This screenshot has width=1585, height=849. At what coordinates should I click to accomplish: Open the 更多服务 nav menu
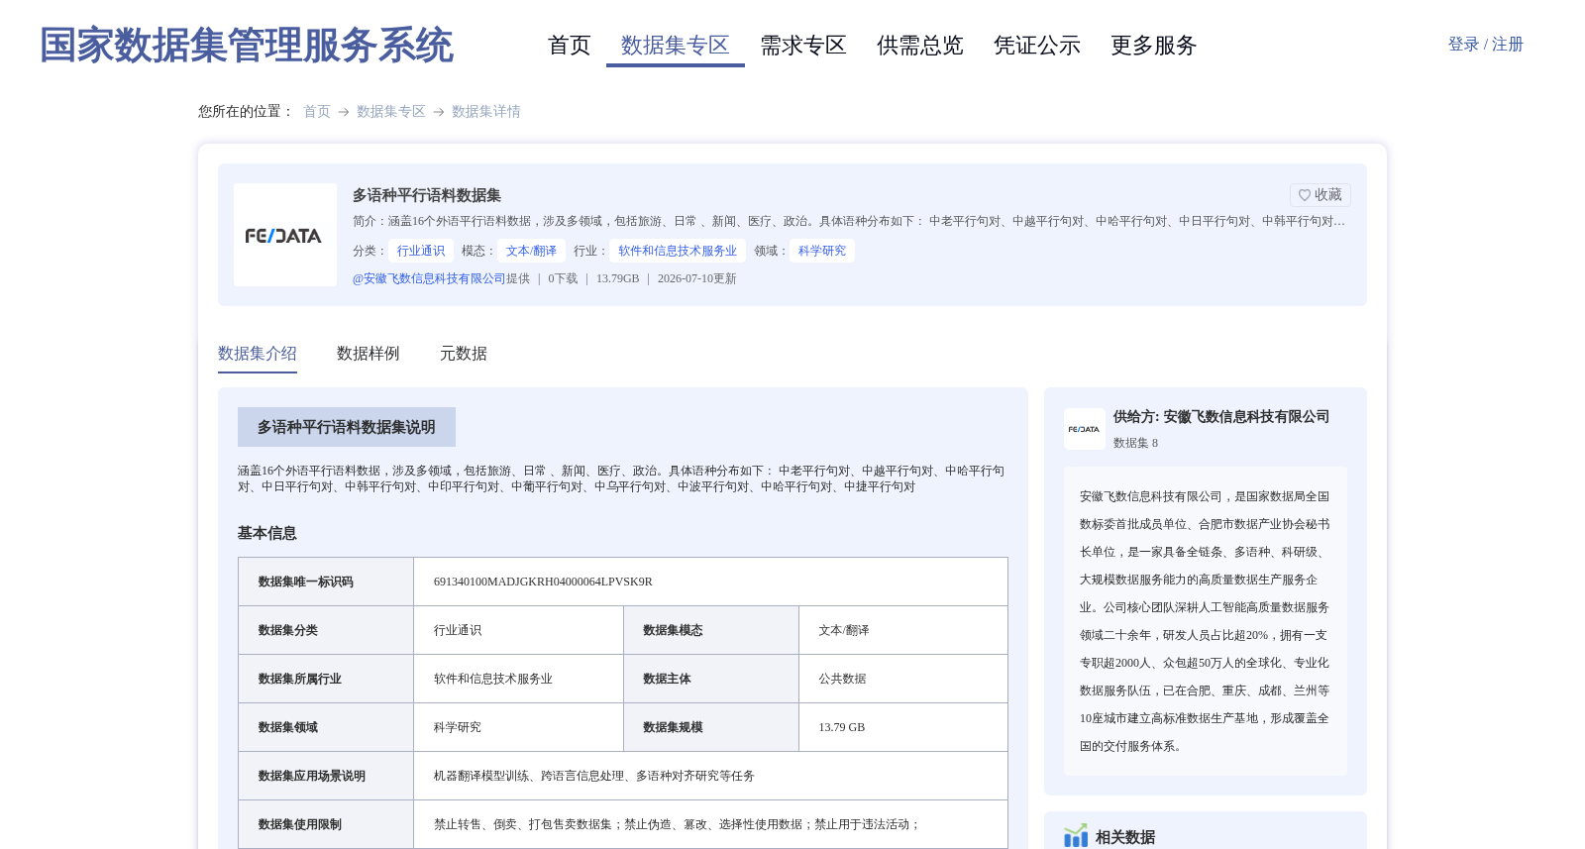(1154, 46)
